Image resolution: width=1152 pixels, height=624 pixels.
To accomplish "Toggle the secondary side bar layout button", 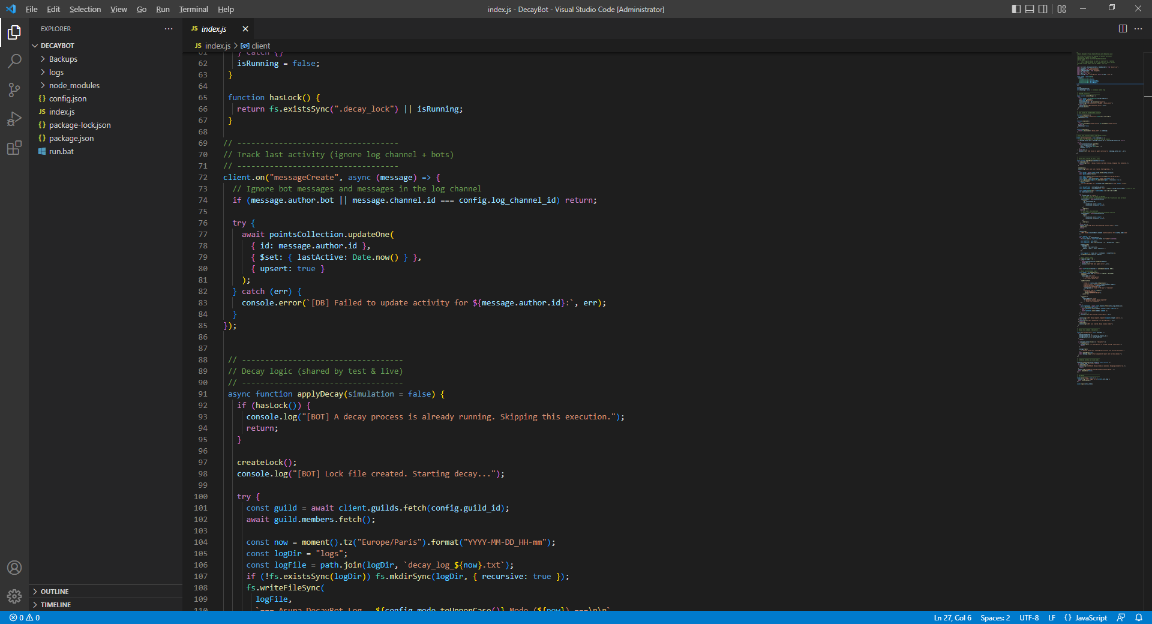I will coord(1043,9).
